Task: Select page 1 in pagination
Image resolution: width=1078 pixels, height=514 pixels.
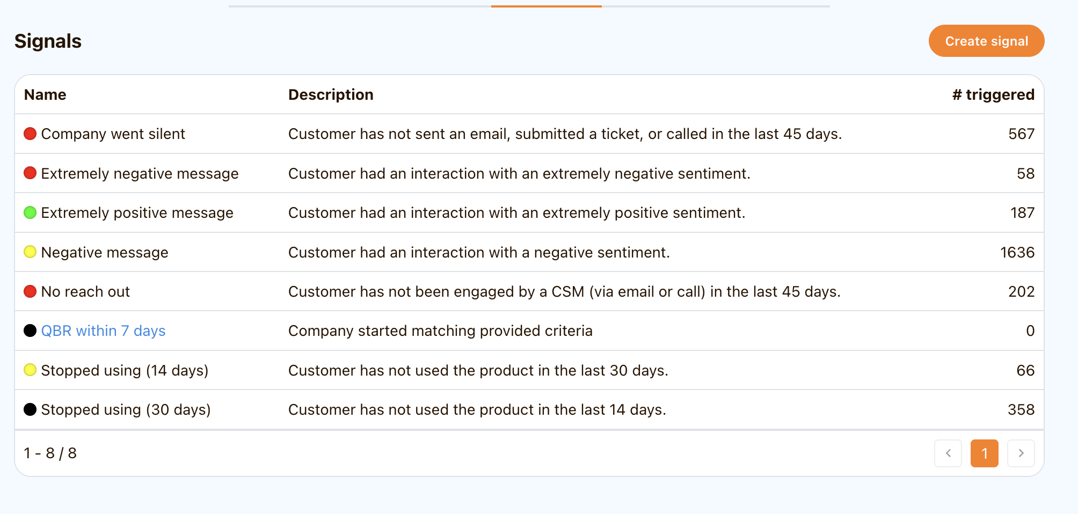Action: 984,453
